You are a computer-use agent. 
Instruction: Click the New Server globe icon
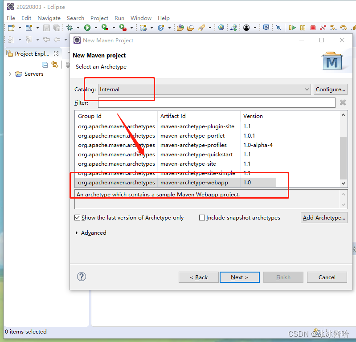point(143,28)
